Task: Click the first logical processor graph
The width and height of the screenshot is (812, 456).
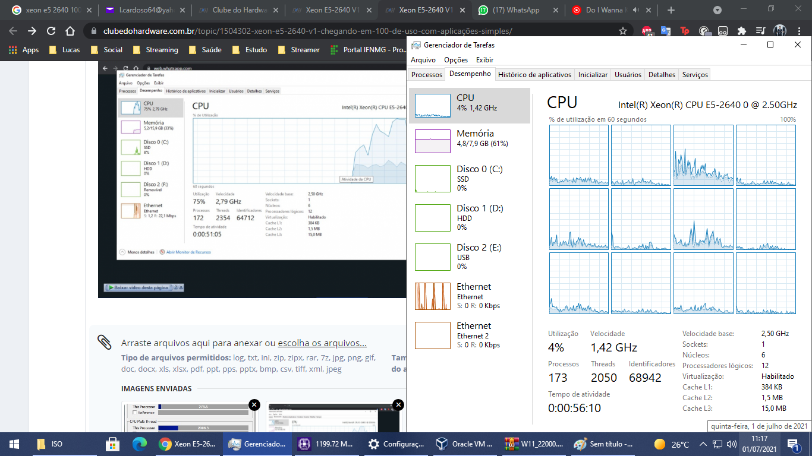Action: 579,155
